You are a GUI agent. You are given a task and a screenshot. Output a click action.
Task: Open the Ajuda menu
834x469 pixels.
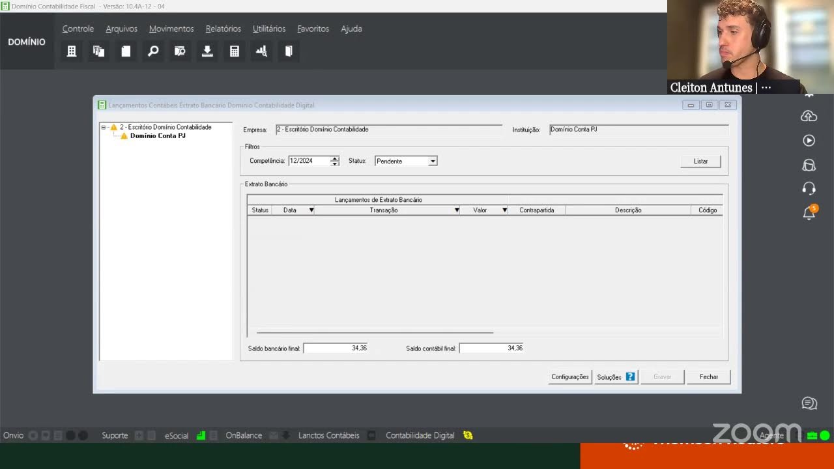coord(351,29)
